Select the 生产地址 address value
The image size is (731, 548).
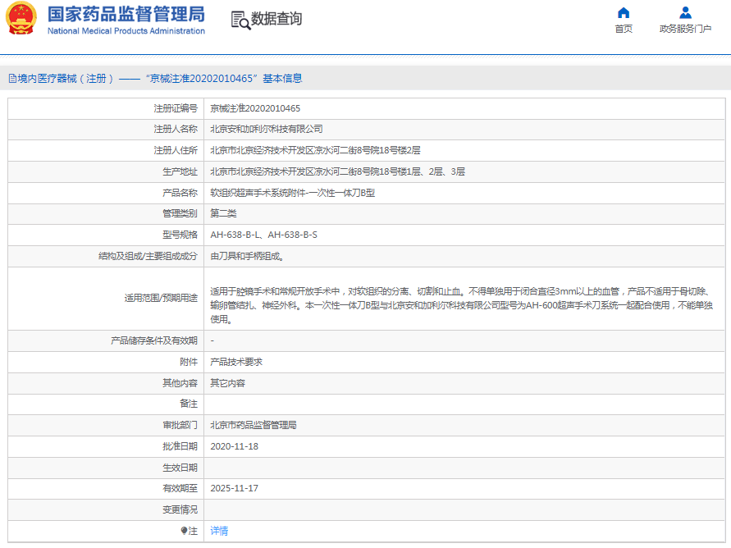337,172
